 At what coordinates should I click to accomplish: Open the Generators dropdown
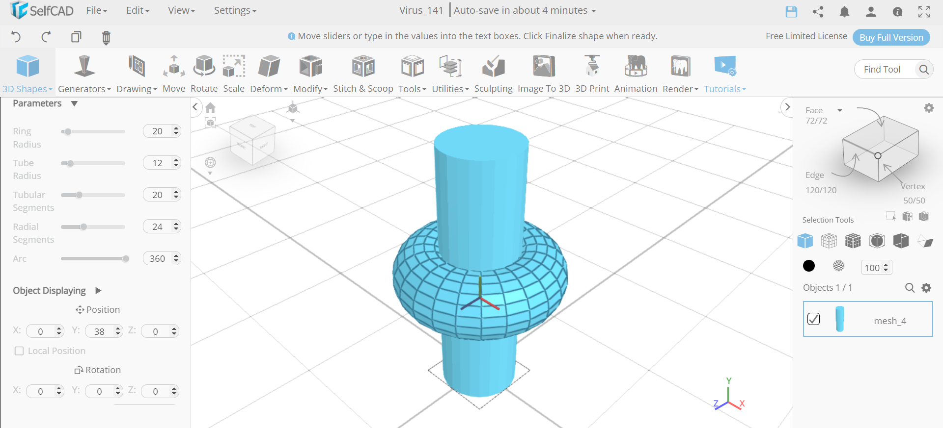[84, 74]
